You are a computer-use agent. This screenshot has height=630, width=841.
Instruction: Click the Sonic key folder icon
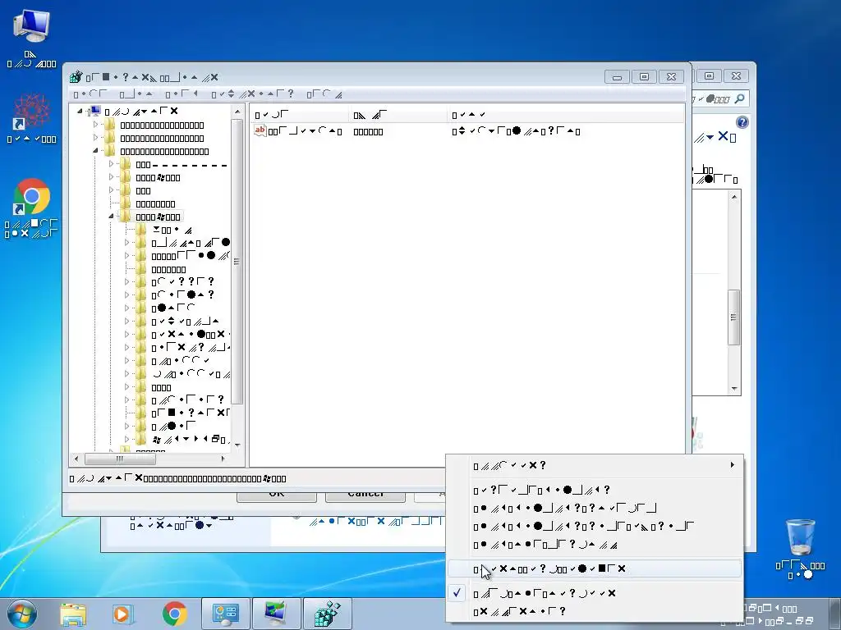pos(141,427)
